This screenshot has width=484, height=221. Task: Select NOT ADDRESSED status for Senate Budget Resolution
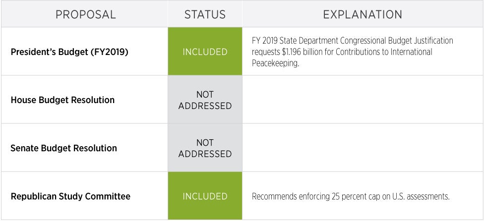[x=205, y=148]
